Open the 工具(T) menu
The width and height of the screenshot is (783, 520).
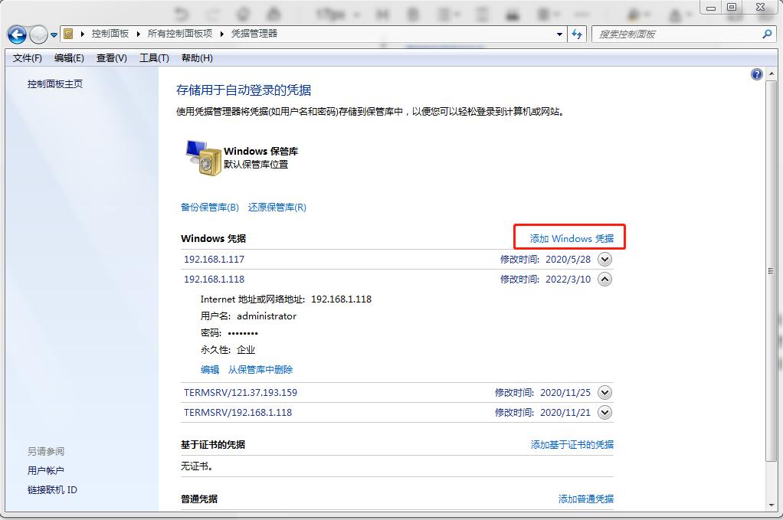[x=154, y=58]
